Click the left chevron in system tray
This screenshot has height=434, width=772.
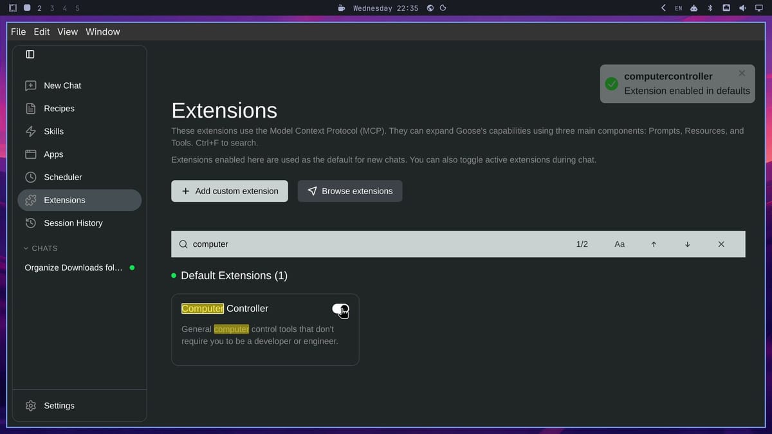(663, 8)
